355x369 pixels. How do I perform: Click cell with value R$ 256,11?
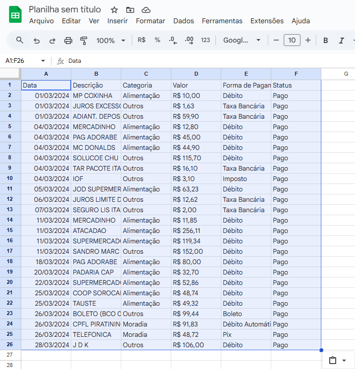(196, 231)
